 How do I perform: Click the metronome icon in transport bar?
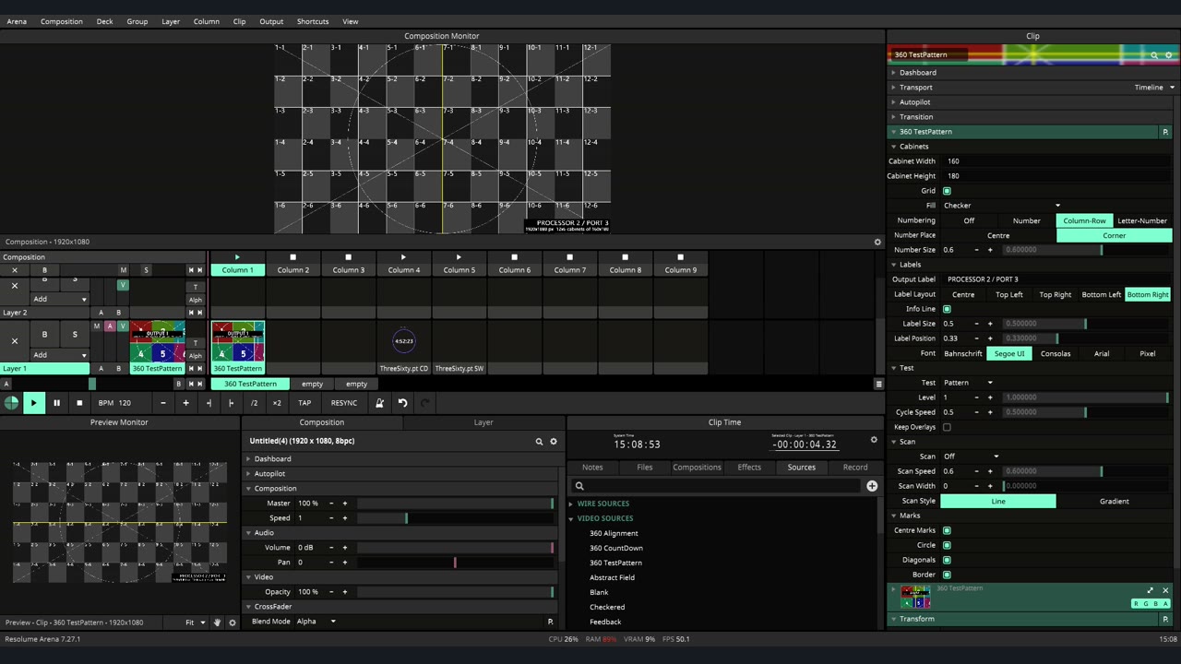pos(379,403)
